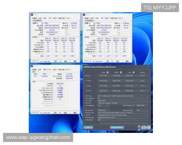
Task: Expand 工具 dropdown arrow in slot #2 window
Action: pyautogui.click(x=60, y=61)
